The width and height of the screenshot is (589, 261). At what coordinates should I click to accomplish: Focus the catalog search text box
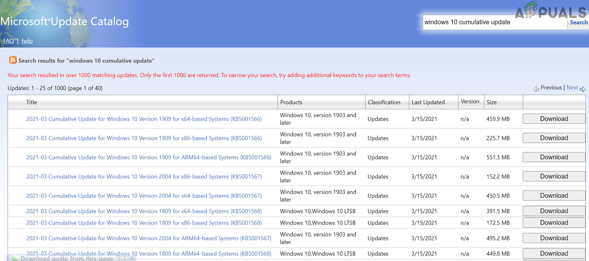coord(494,22)
